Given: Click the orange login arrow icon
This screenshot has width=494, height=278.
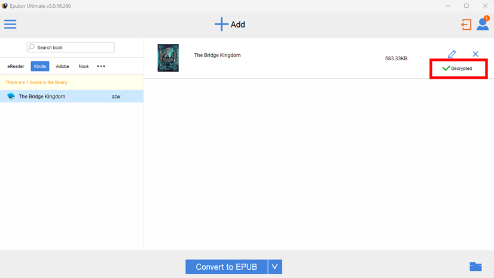Looking at the screenshot, I should point(466,24).
